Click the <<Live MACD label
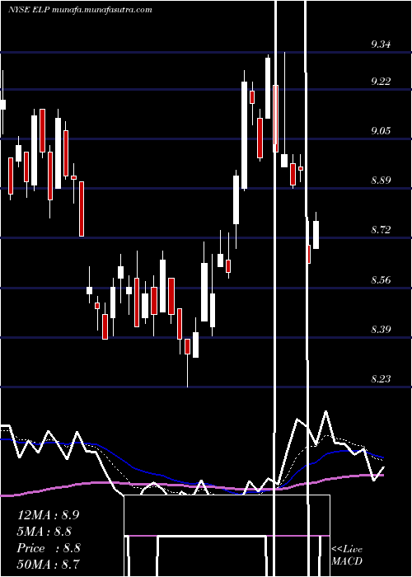Viewport: 412px width, 577px height. 347,555
